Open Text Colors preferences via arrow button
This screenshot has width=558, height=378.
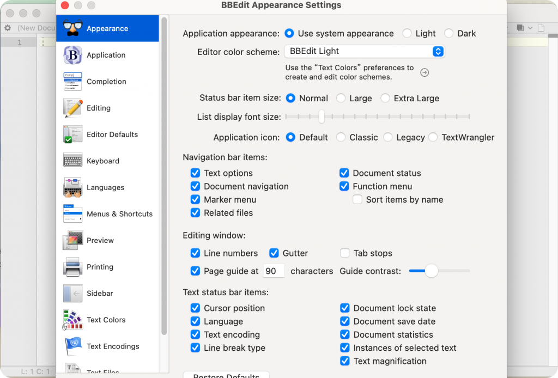pyautogui.click(x=424, y=72)
